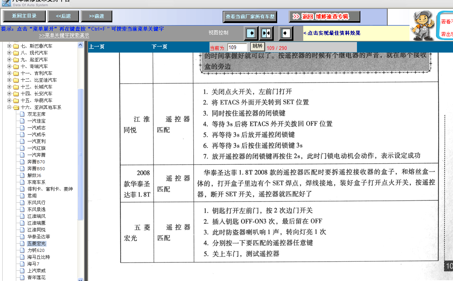Open 奔腾B50 tree item
The width and height of the screenshot is (453, 281).
pos(36,169)
